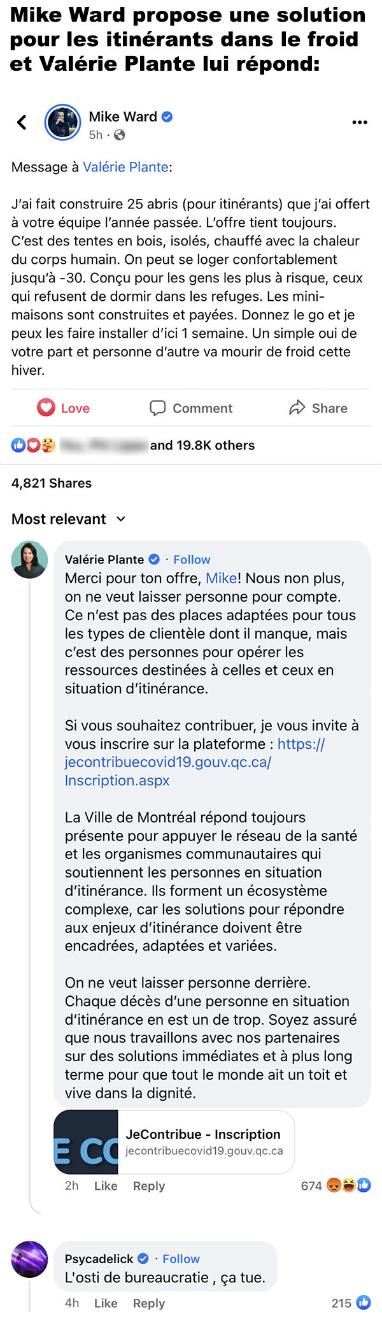Tap the back arrow chevron

[22, 122]
